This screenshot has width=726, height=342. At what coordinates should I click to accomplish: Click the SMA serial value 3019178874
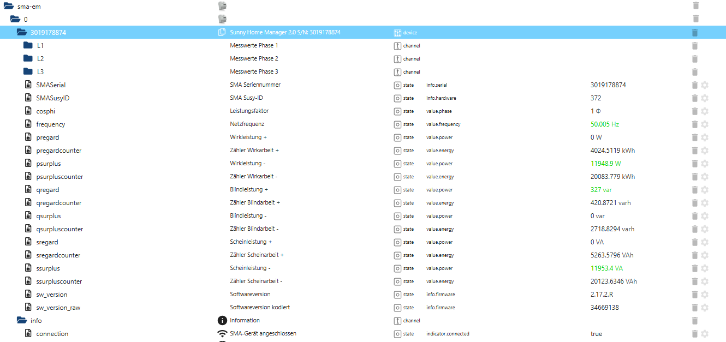point(608,85)
